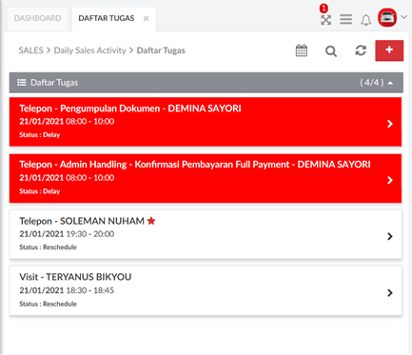The image size is (412, 355).
Task: Click the (4/4) task count
Action: [x=371, y=83]
